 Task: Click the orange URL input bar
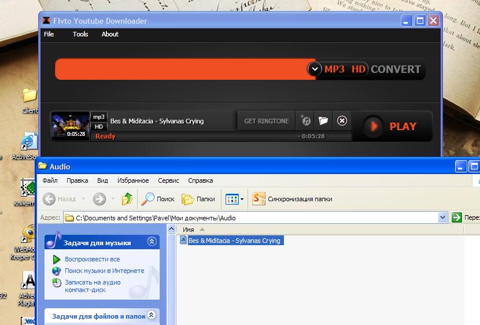pyautogui.click(x=185, y=69)
